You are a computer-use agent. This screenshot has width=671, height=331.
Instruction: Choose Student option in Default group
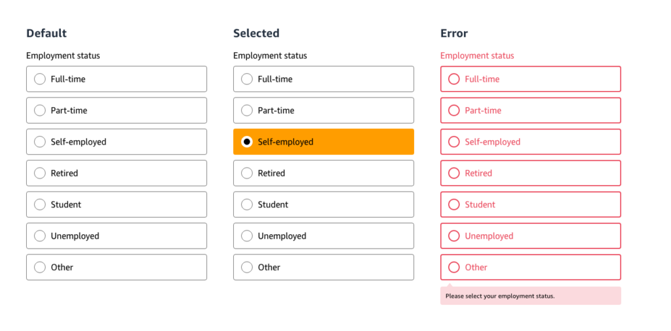pyautogui.click(x=40, y=205)
